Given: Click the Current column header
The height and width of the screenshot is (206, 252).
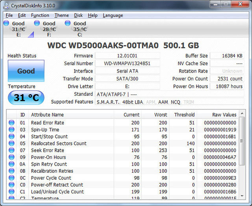Looking at the screenshot, I should coord(128,115).
